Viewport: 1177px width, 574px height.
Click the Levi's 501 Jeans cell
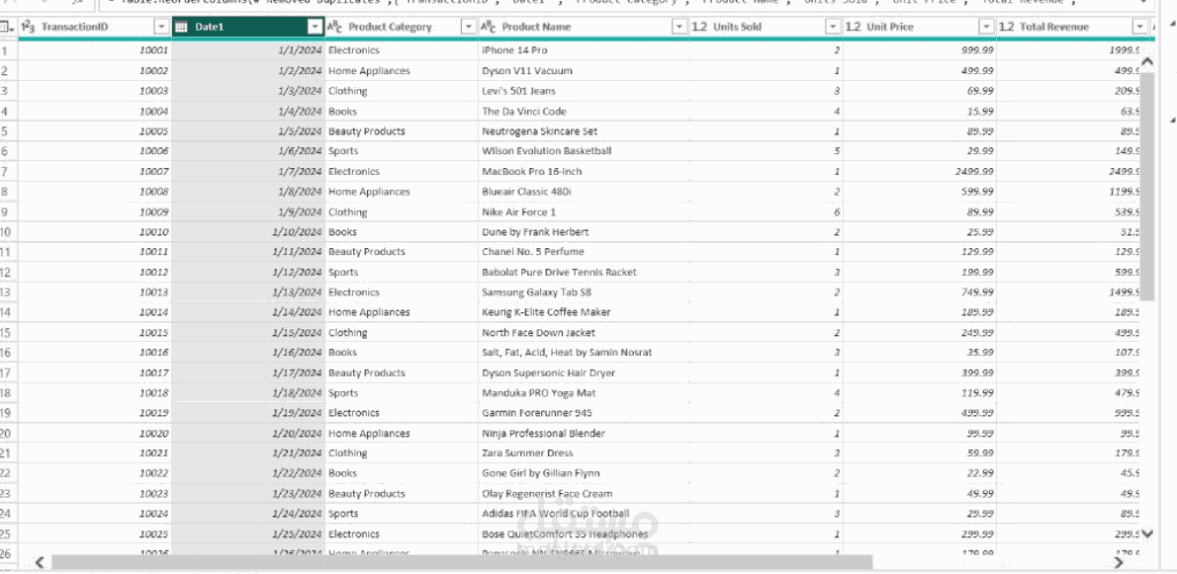coord(584,92)
